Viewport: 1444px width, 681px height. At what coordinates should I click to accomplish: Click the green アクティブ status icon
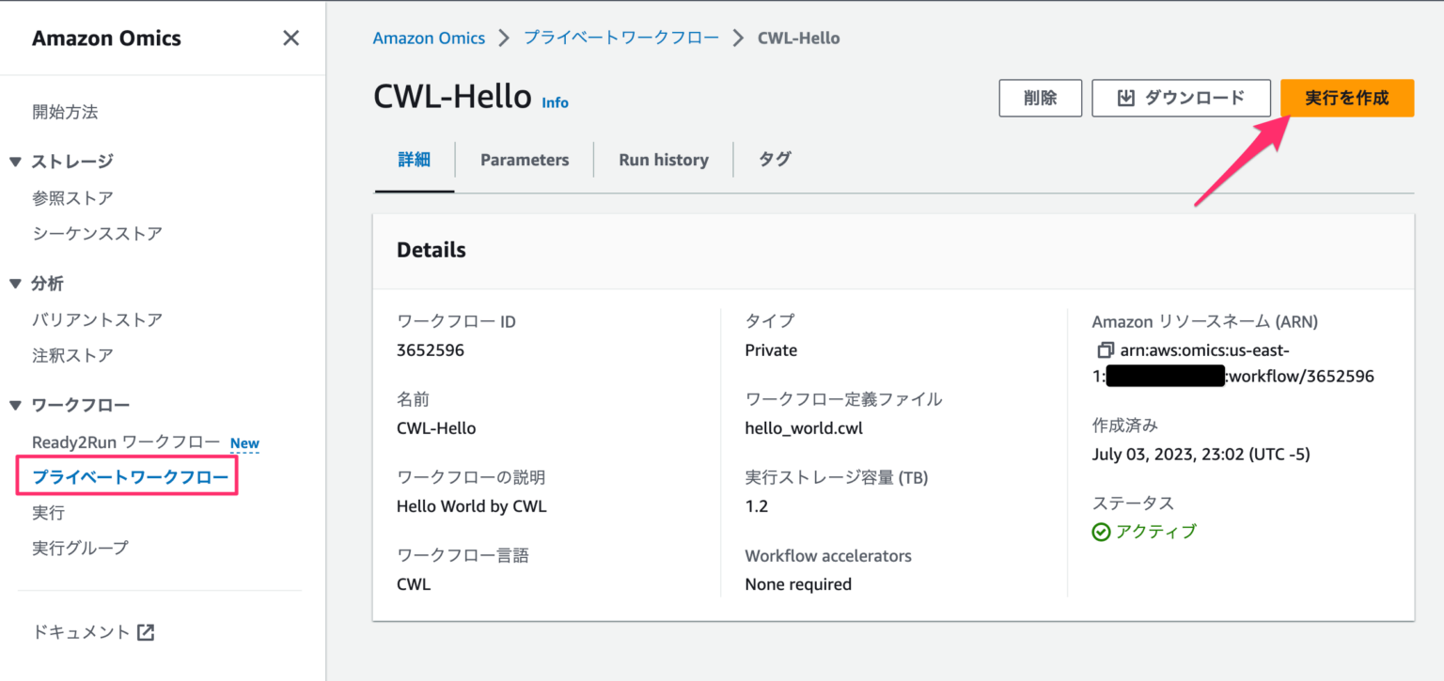coord(1101,531)
